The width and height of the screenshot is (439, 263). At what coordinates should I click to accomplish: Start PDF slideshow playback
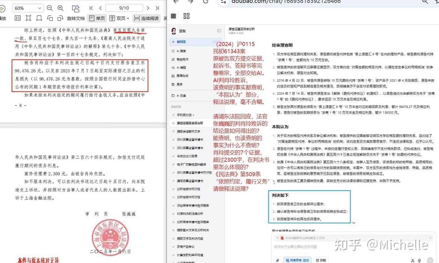tap(2, 8)
